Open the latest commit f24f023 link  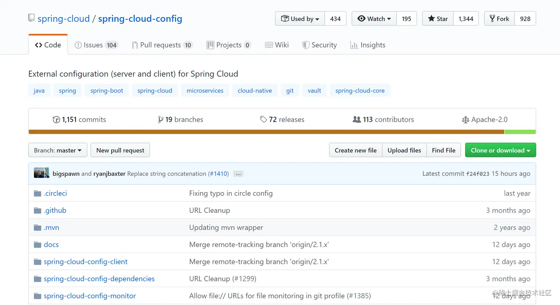click(x=477, y=174)
